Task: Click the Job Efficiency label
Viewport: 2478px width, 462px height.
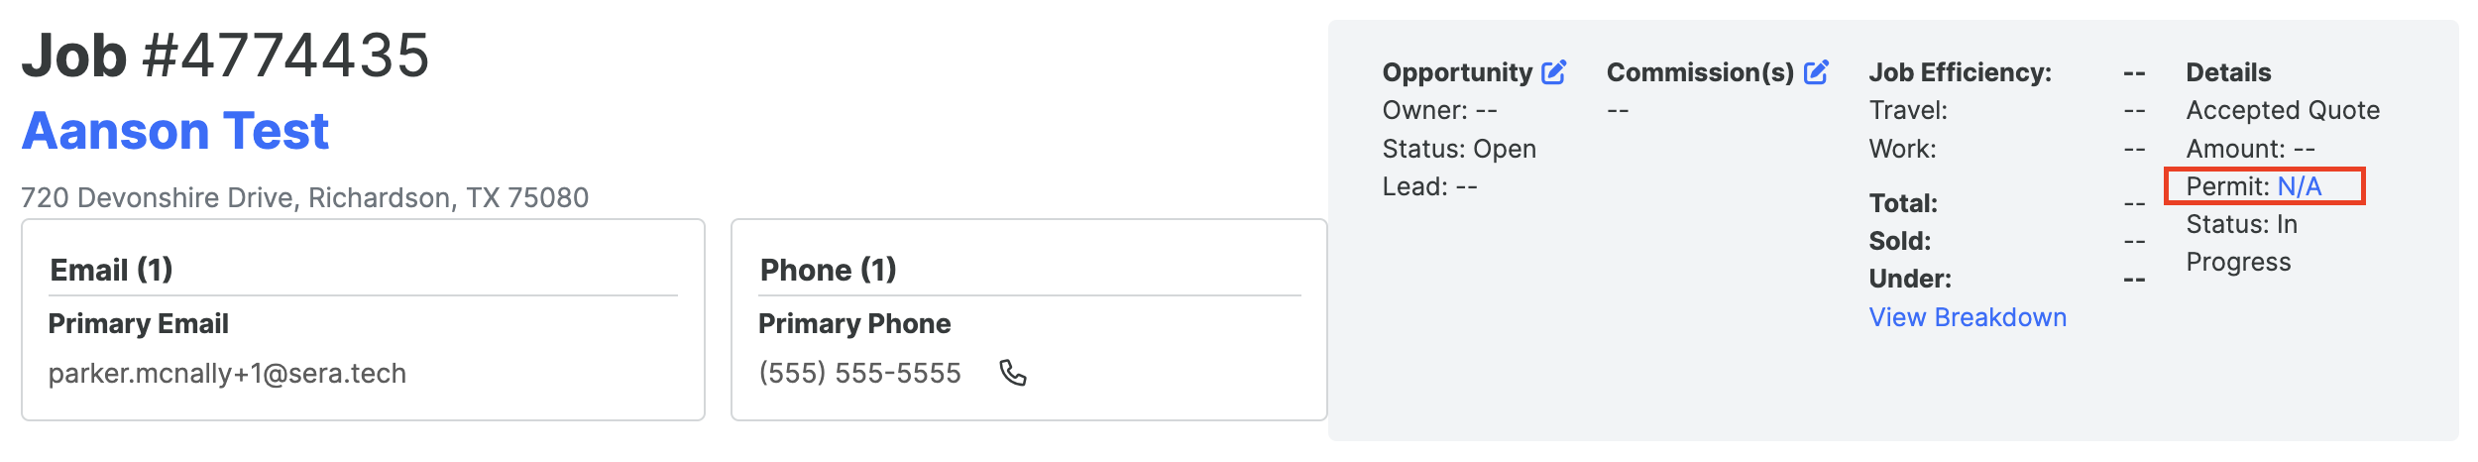Action: pos(1961,72)
